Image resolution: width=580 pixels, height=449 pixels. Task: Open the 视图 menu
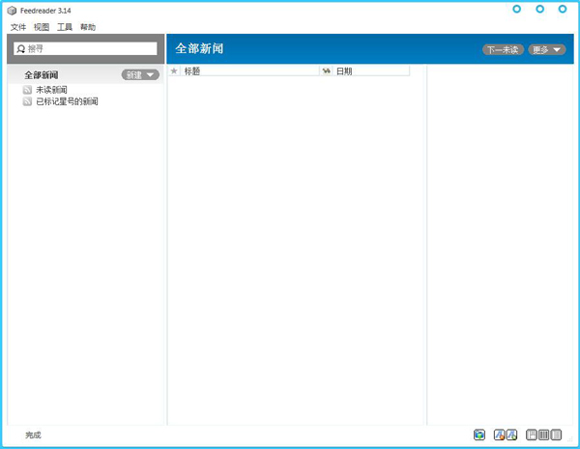[42, 27]
